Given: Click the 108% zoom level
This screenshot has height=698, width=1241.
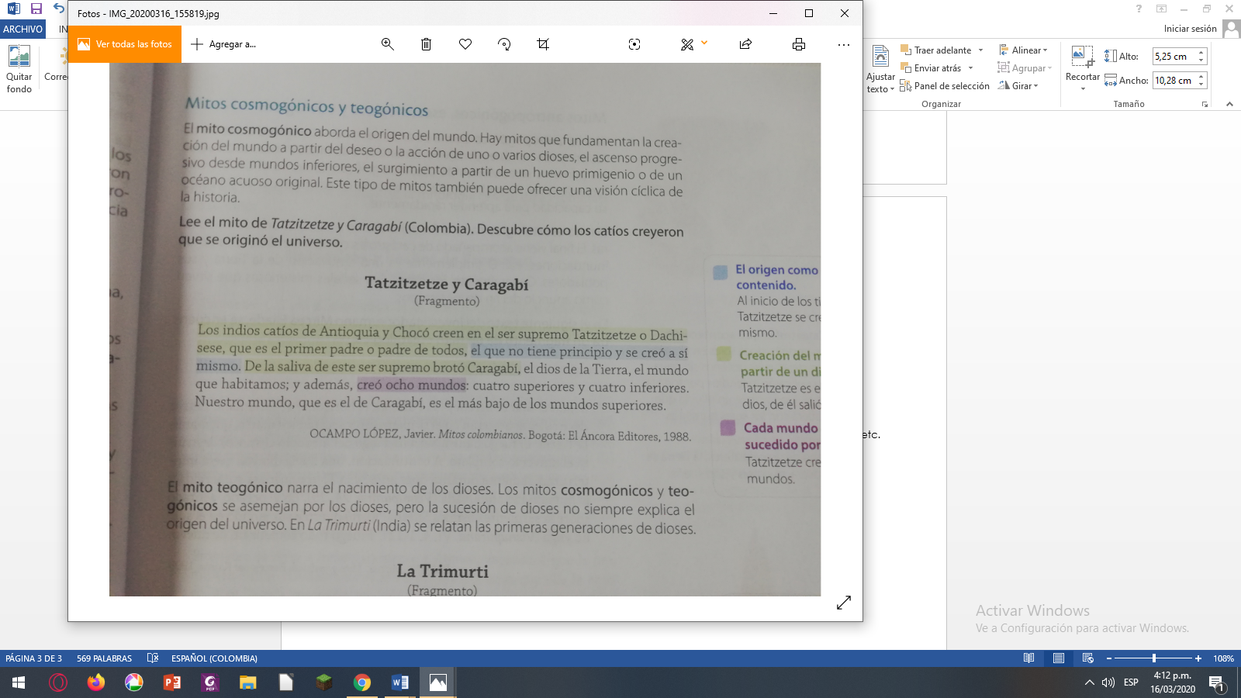Looking at the screenshot, I should tap(1223, 658).
